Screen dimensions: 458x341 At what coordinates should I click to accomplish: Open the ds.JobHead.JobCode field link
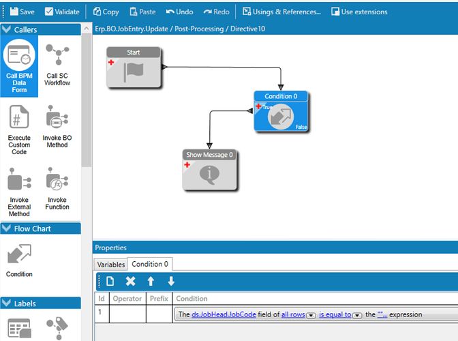[x=224, y=314]
